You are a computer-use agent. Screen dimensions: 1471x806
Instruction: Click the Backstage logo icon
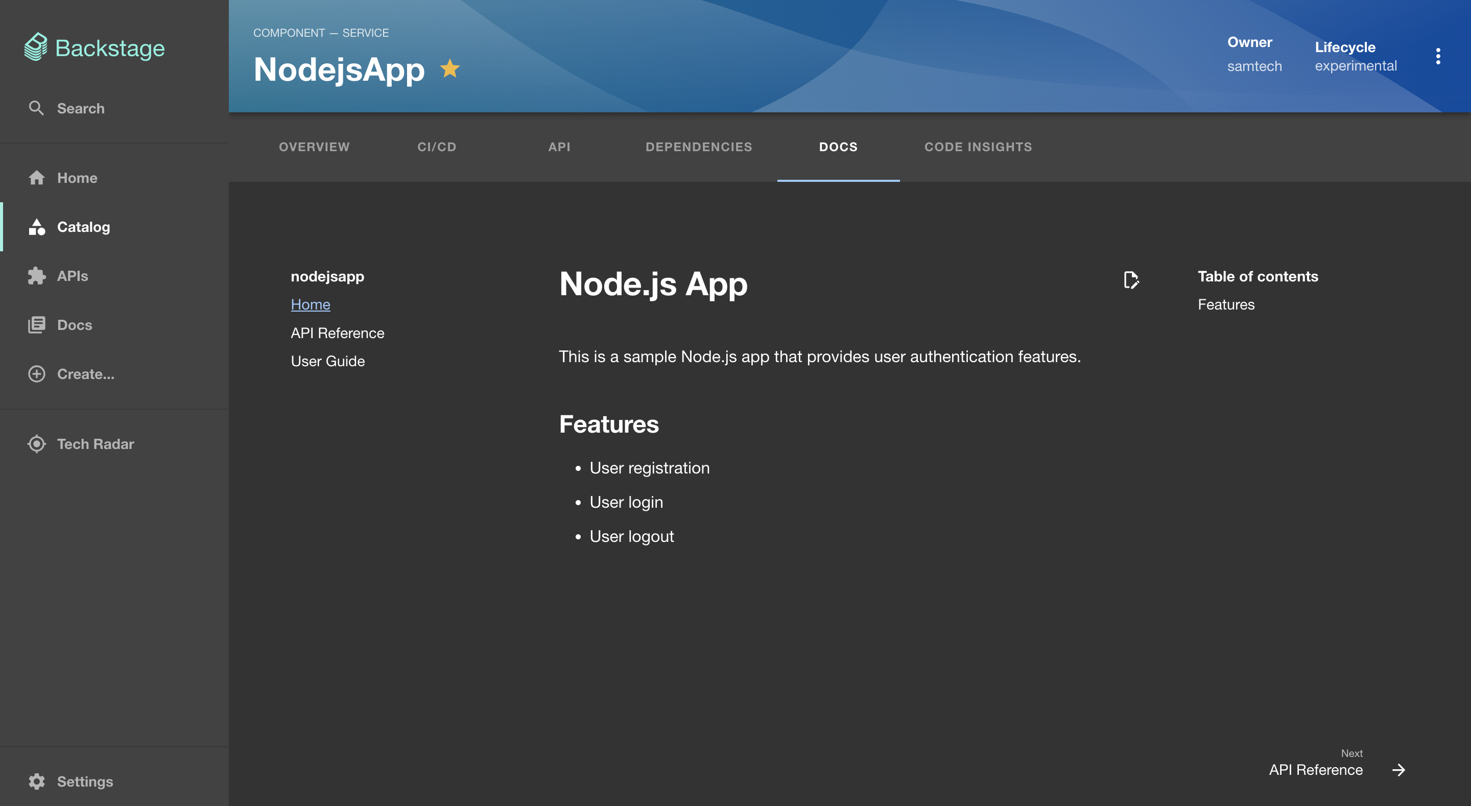pyautogui.click(x=36, y=47)
